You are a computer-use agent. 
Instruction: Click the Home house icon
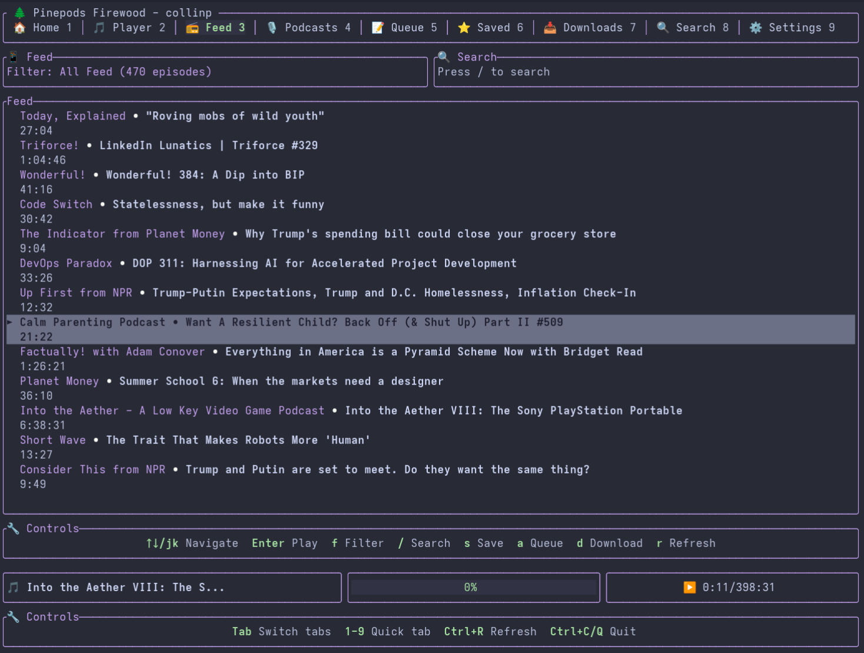click(20, 28)
